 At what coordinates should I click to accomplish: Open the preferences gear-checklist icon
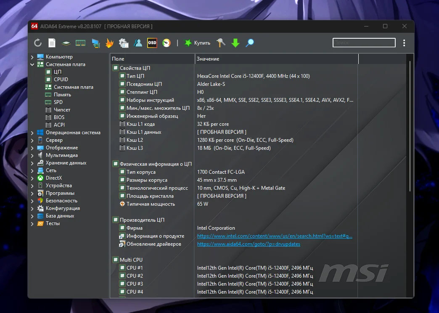(x=124, y=43)
